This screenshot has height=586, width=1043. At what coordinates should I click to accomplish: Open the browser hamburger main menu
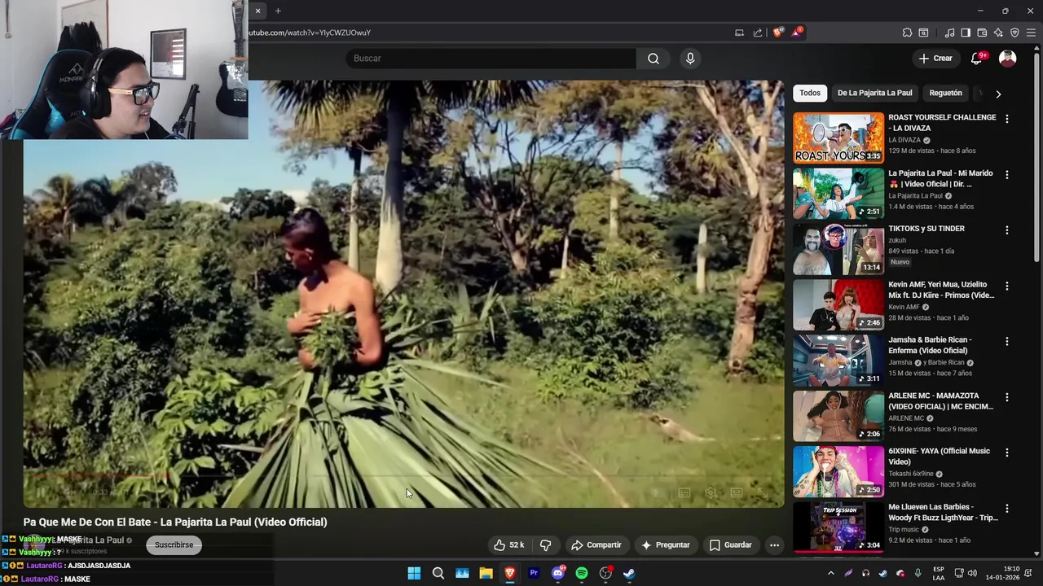coord(1031,33)
